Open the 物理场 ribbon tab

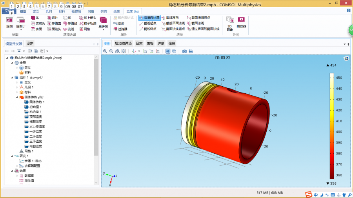coord(76,11)
